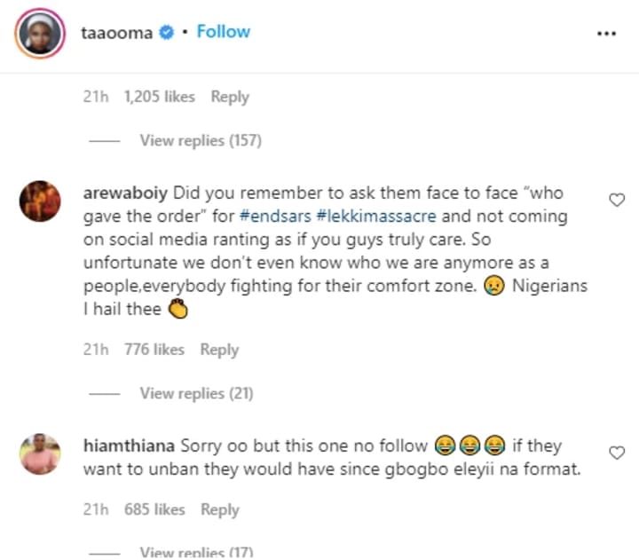Like hiamthiana's comment with heart icon
Viewport: 639px width, 560px height.
pyautogui.click(x=617, y=453)
